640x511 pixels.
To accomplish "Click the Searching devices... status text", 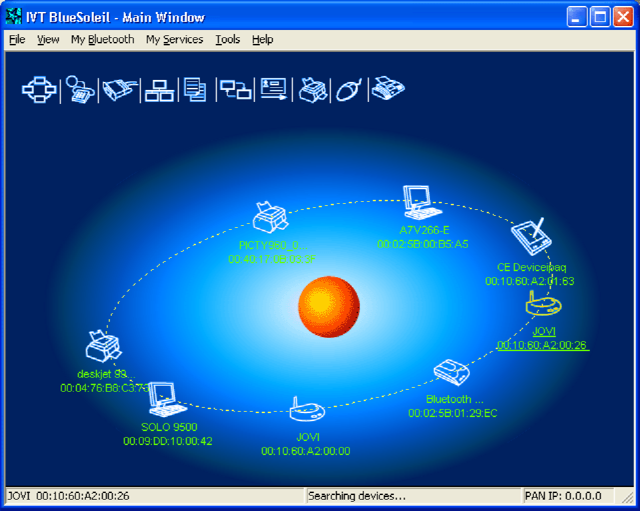I will (x=357, y=496).
